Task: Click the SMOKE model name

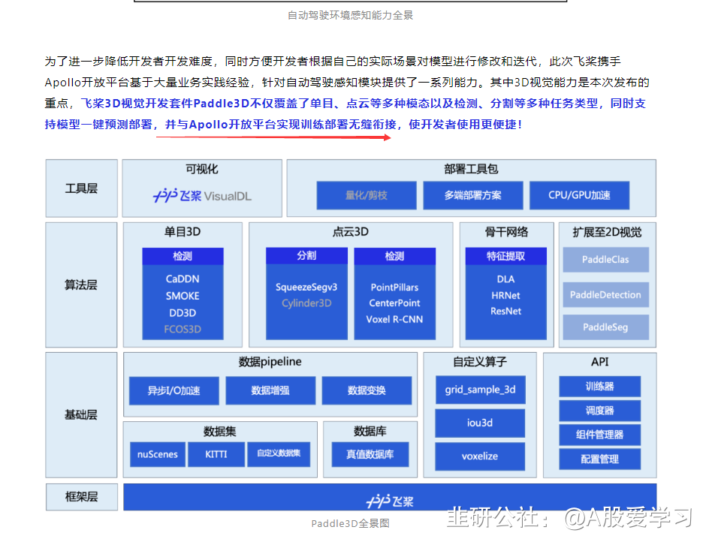Action: click(x=183, y=296)
